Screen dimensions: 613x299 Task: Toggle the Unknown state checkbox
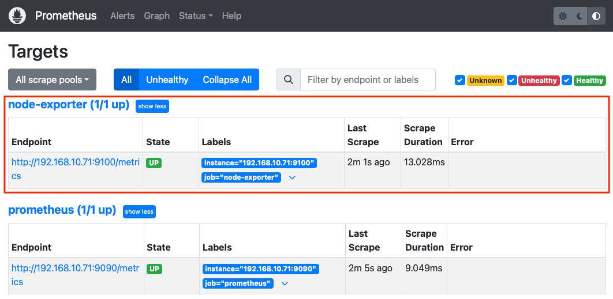coord(459,81)
